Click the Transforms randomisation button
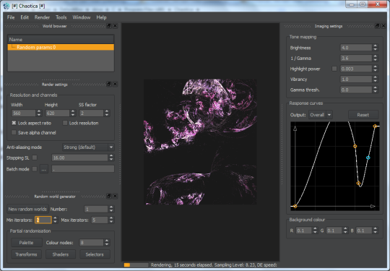This screenshot has width=390, height=271. [x=26, y=254]
